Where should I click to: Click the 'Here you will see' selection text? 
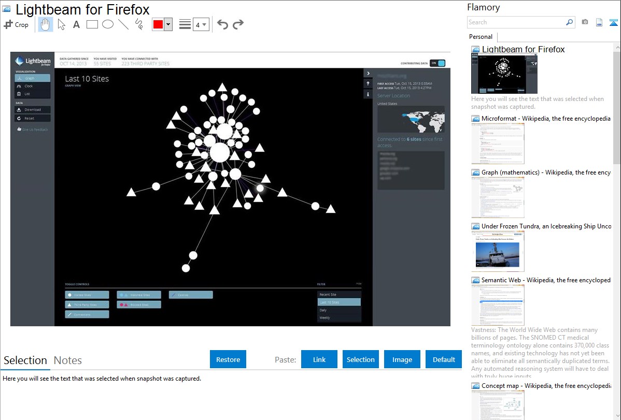pos(102,379)
